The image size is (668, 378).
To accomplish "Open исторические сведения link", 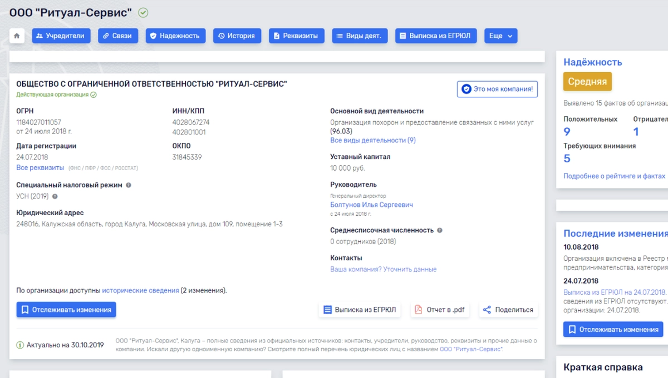I will [x=140, y=290].
